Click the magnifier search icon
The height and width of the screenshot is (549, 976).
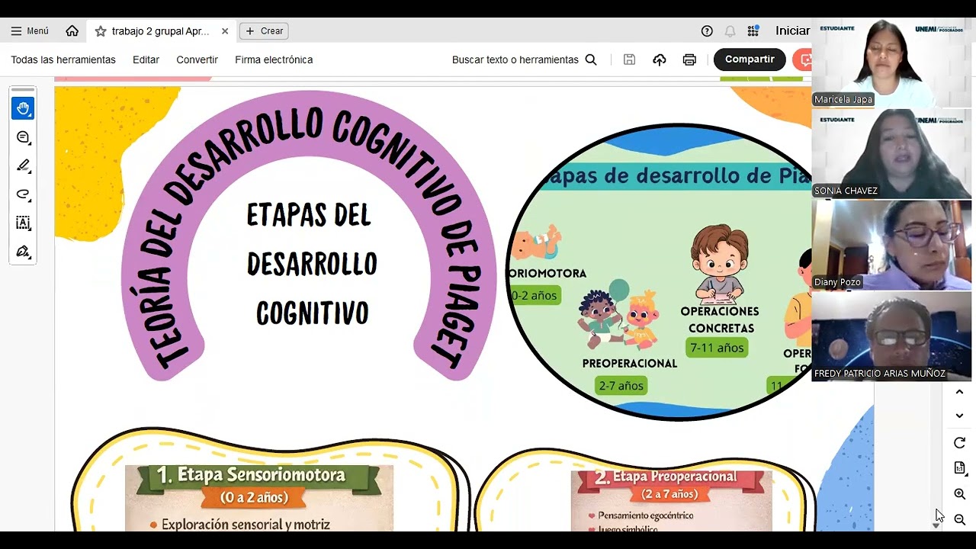click(x=591, y=59)
